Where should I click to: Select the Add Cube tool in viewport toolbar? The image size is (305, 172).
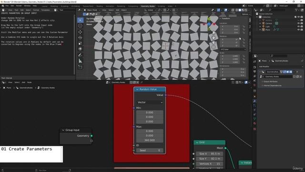(80, 67)
